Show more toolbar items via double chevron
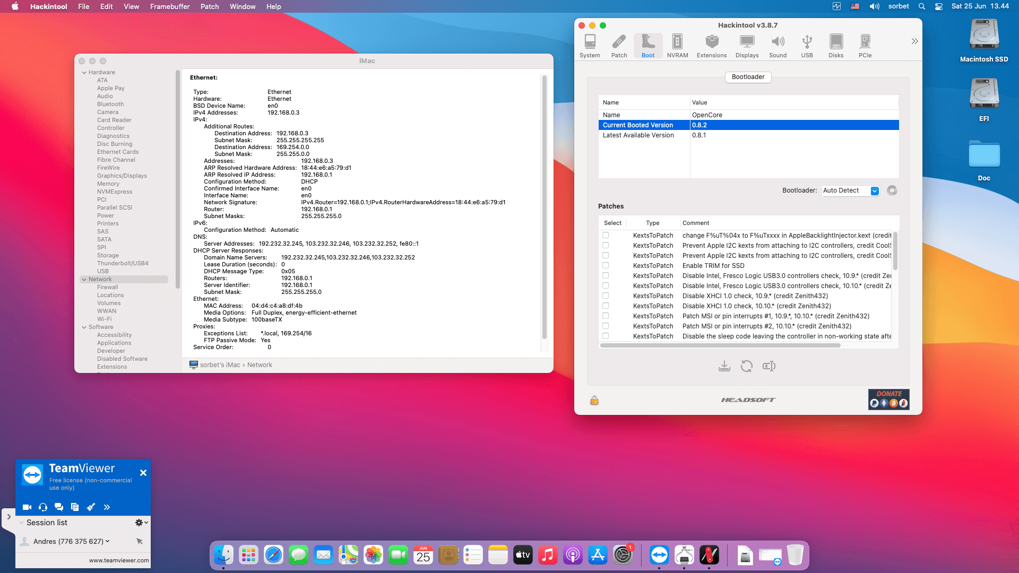 coord(914,41)
